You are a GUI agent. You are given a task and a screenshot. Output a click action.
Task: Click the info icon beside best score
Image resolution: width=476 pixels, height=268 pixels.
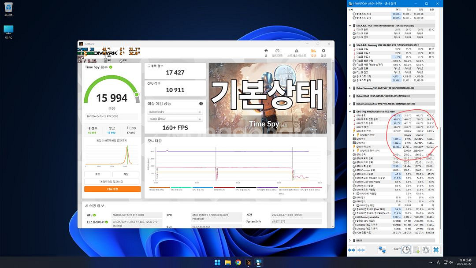[x=134, y=128]
